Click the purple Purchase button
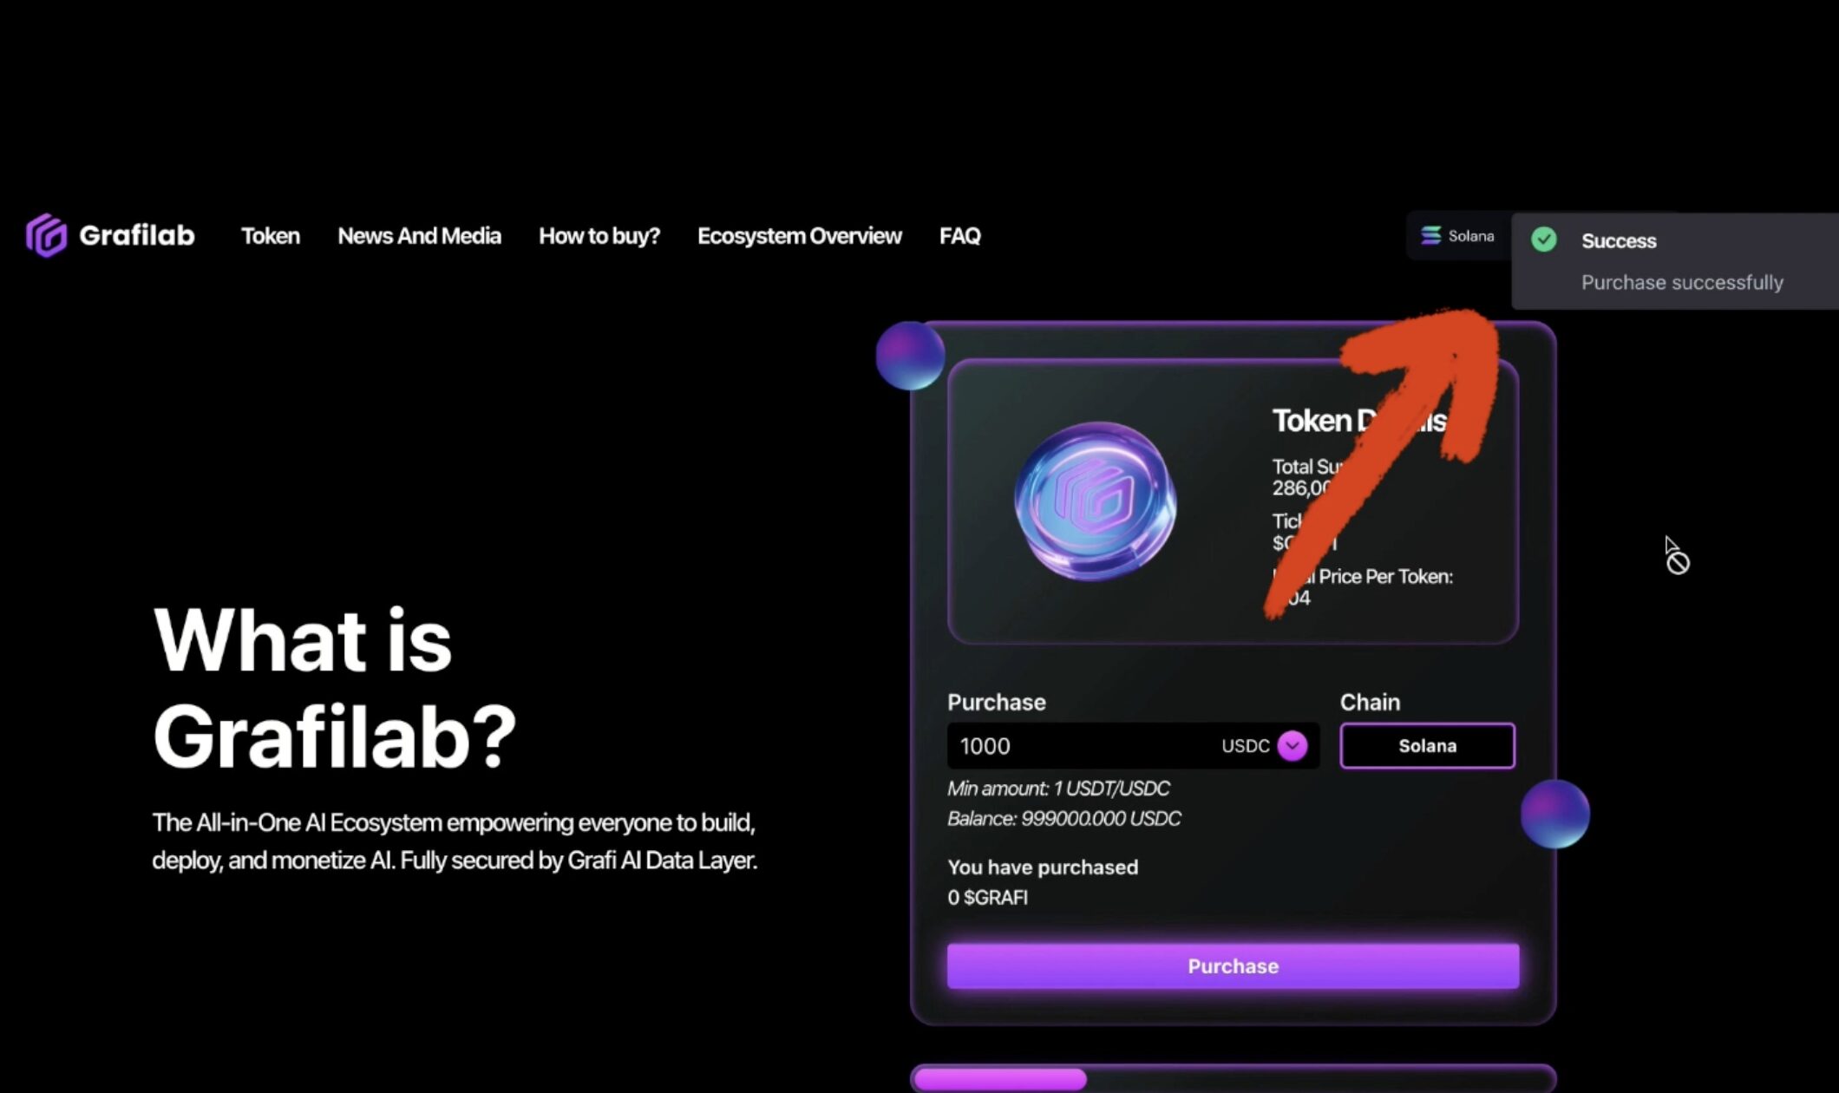 pos(1232,965)
